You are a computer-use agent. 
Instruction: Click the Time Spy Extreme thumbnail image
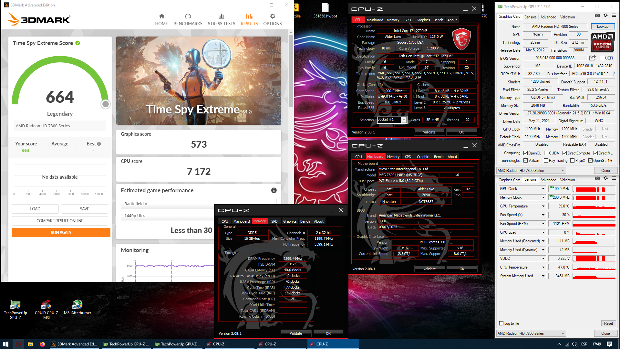pos(199,80)
